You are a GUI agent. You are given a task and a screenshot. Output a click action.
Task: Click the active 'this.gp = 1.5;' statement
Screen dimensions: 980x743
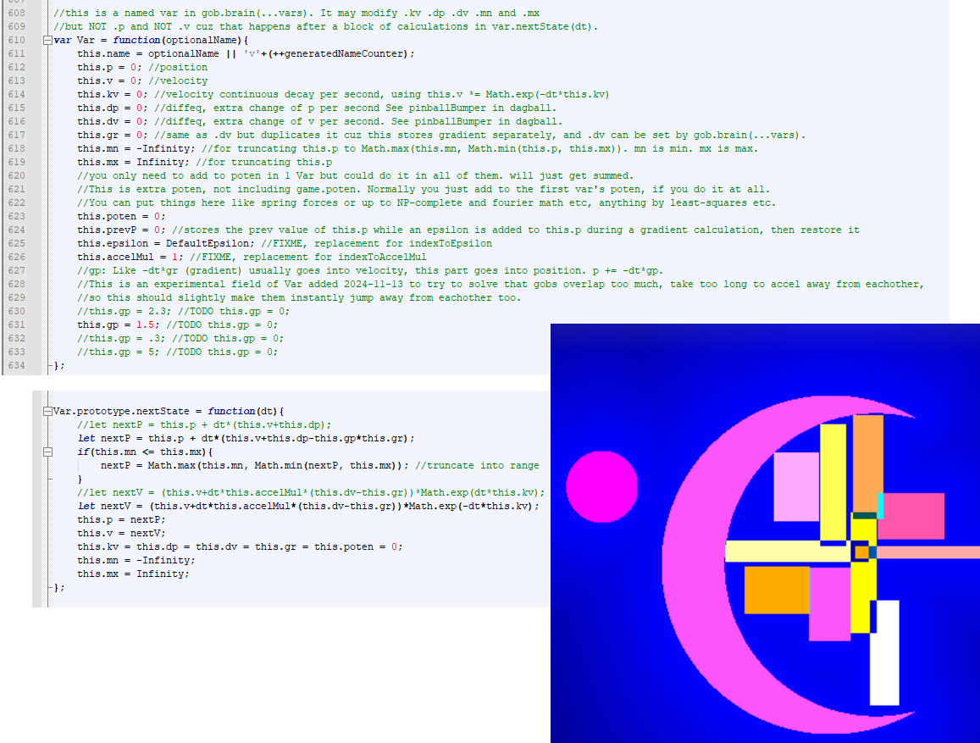[118, 325]
